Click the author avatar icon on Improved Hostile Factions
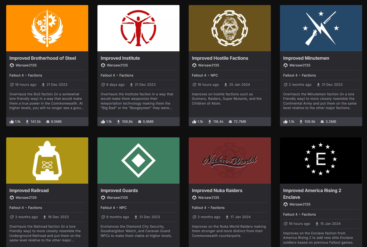 pyautogui.click(x=194, y=65)
